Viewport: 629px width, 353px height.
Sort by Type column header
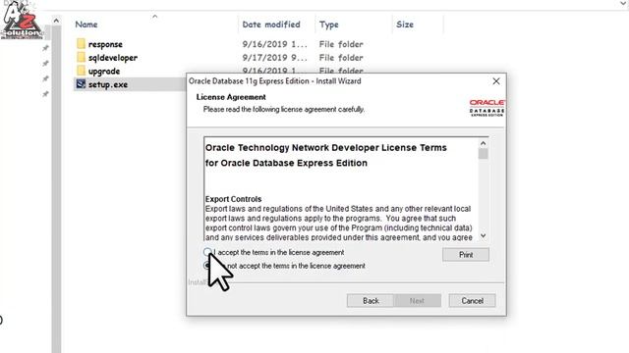(x=329, y=25)
